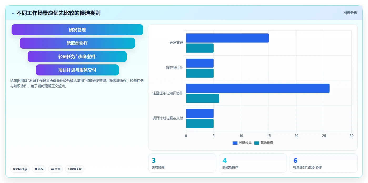Click the blue 关键权重 legend swatch
368x183 pixels.
click(x=235, y=143)
